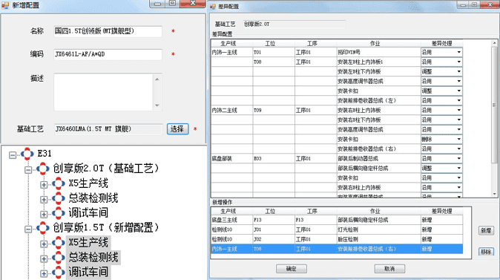Open 差异处理 dropdown for 部装后横向稳定杆总成 in 差异配置 table
Viewport: 500px width, 280px height.
(x=459, y=168)
